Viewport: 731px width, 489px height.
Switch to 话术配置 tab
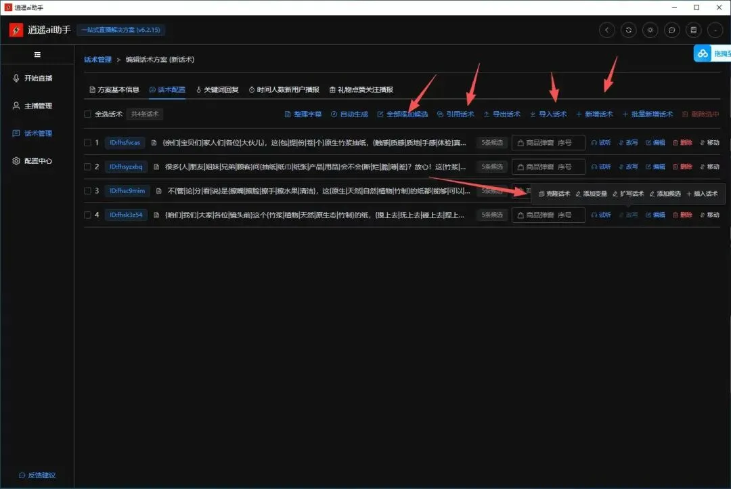[167, 89]
